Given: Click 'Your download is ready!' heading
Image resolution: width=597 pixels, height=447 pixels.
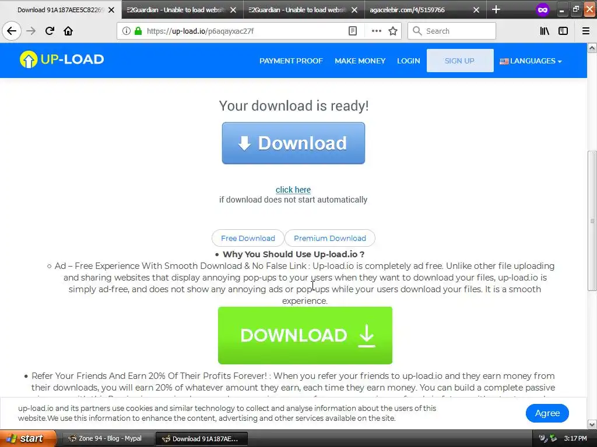Looking at the screenshot, I should pos(294,106).
